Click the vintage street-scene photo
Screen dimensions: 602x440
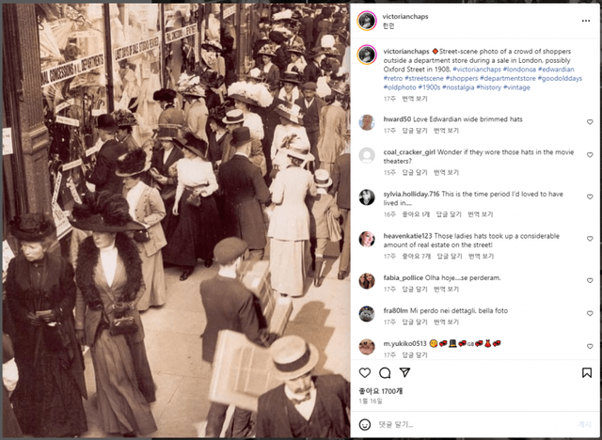(x=176, y=220)
